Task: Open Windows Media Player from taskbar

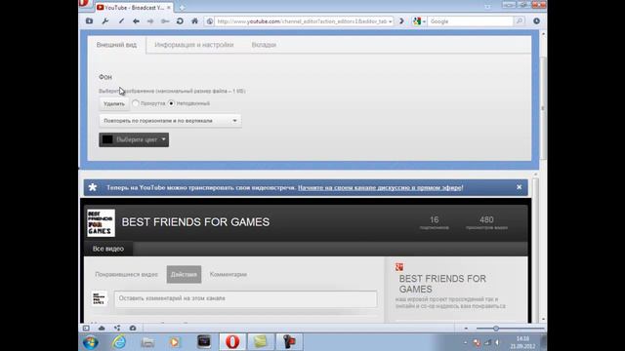Action: click(x=175, y=342)
